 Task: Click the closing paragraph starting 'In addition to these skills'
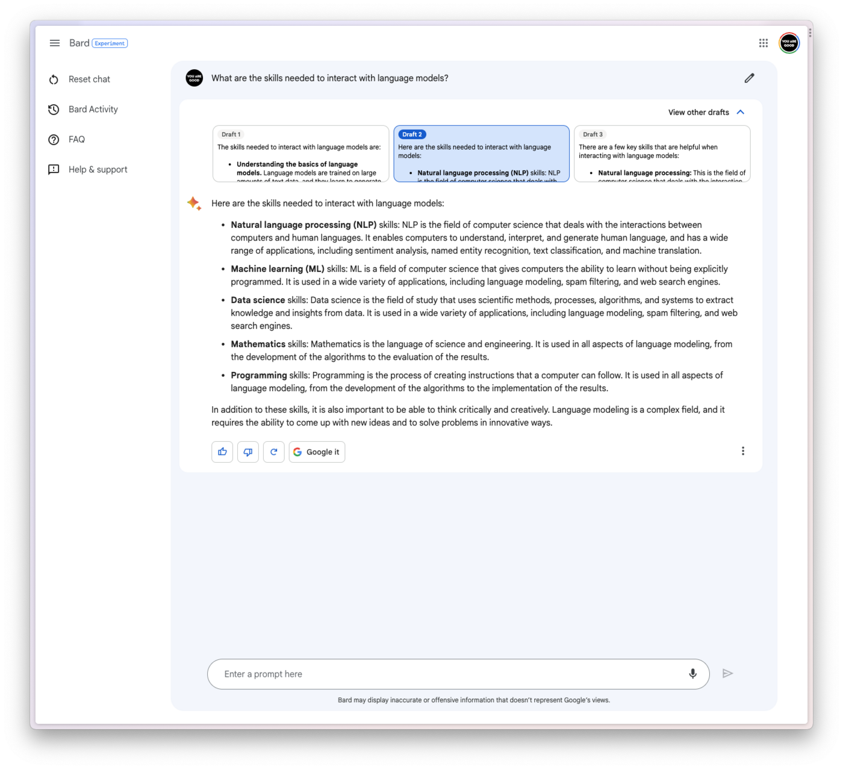(x=468, y=416)
